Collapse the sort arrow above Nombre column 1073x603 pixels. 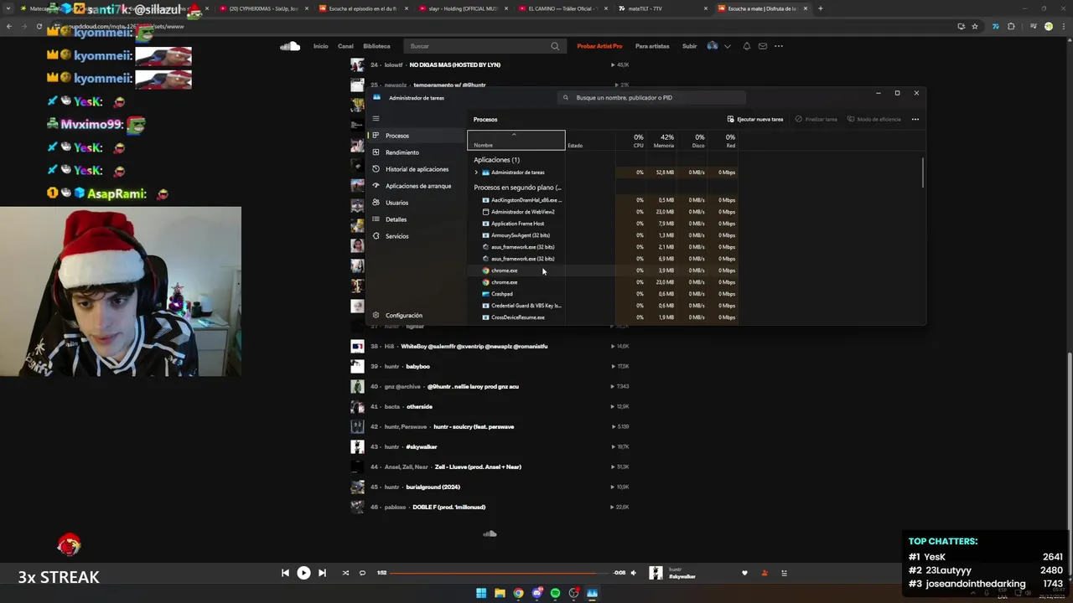tap(514, 134)
